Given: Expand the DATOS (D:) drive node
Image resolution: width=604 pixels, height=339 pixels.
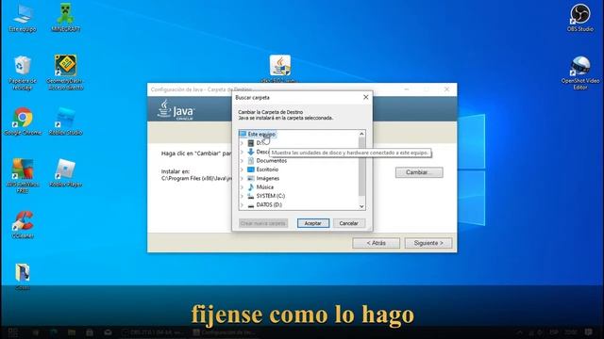Looking at the screenshot, I should (242, 205).
